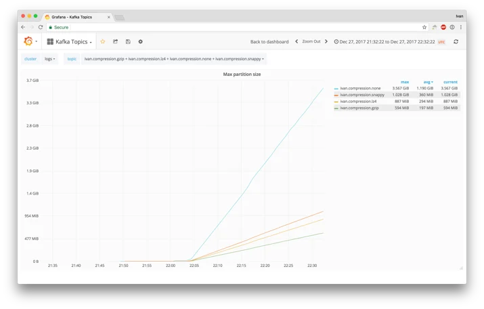484x309 pixels.
Task: Toggle ivan.compression.gzip series in legend
Action: [x=359, y=108]
